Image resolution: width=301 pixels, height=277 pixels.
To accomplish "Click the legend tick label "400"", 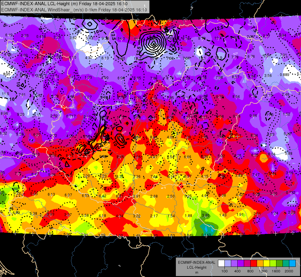I will click(237, 271).
